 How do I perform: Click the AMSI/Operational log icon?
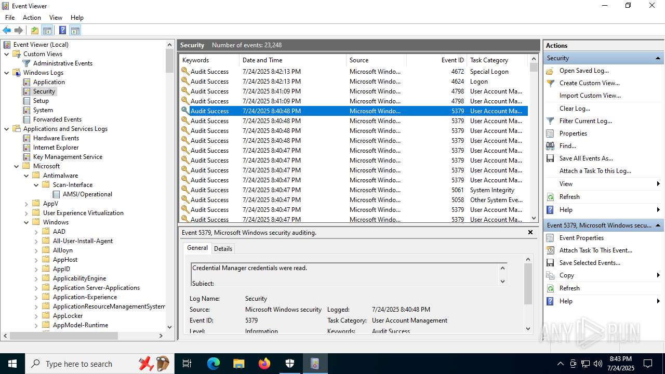click(56, 194)
